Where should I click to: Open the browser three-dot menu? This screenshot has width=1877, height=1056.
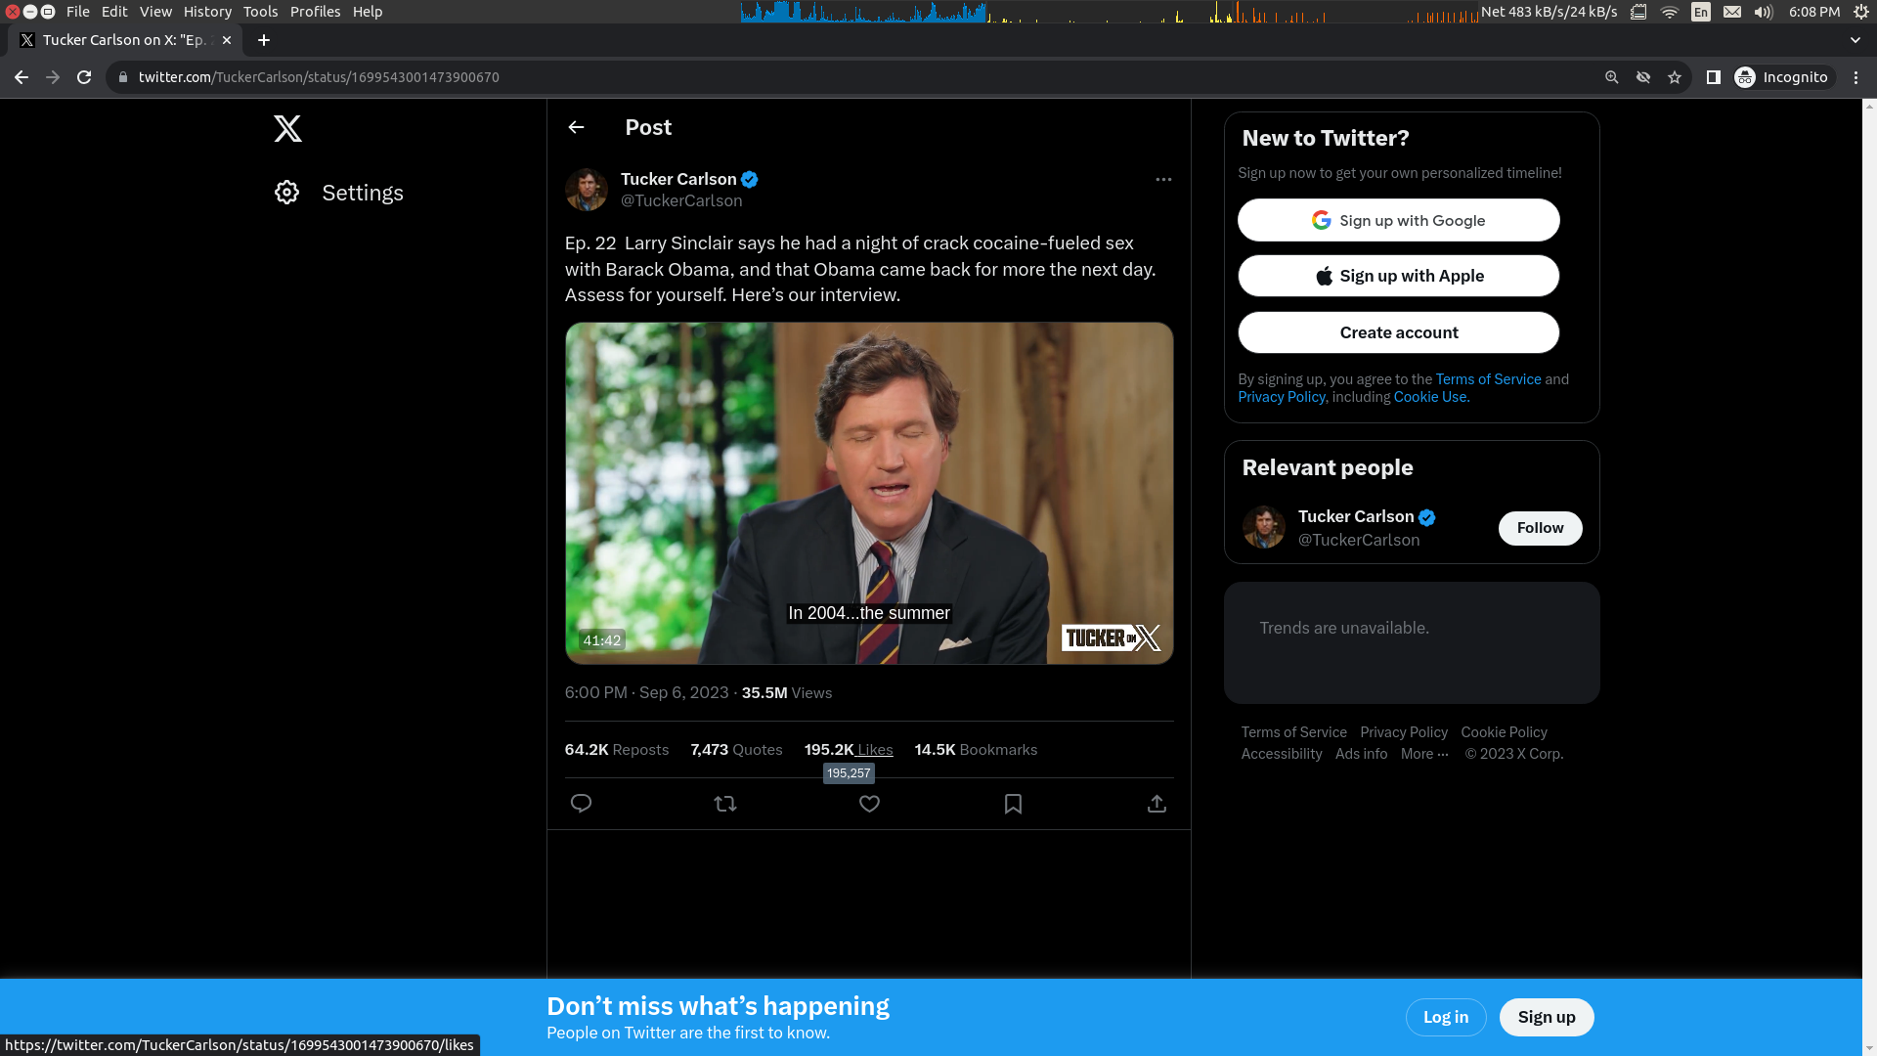coord(1856,77)
